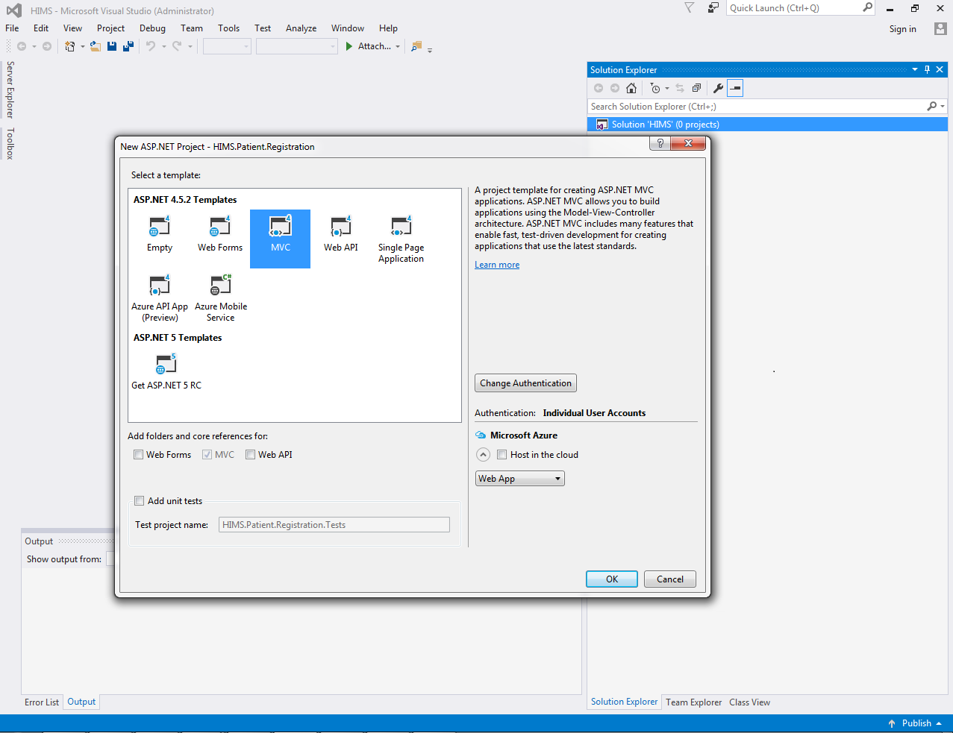Collapse the Microsoft Azure section chevron

[483, 455]
